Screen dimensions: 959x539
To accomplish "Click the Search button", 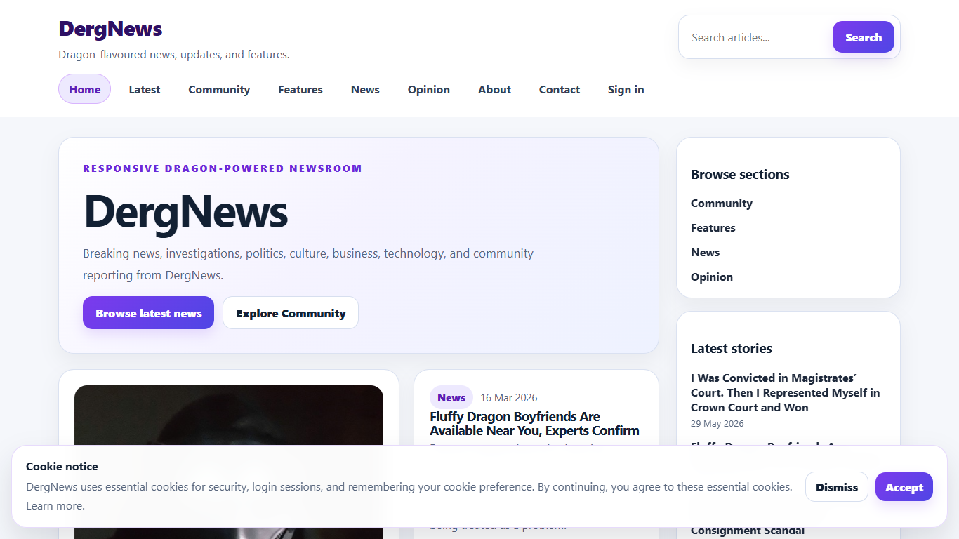I will click(863, 37).
